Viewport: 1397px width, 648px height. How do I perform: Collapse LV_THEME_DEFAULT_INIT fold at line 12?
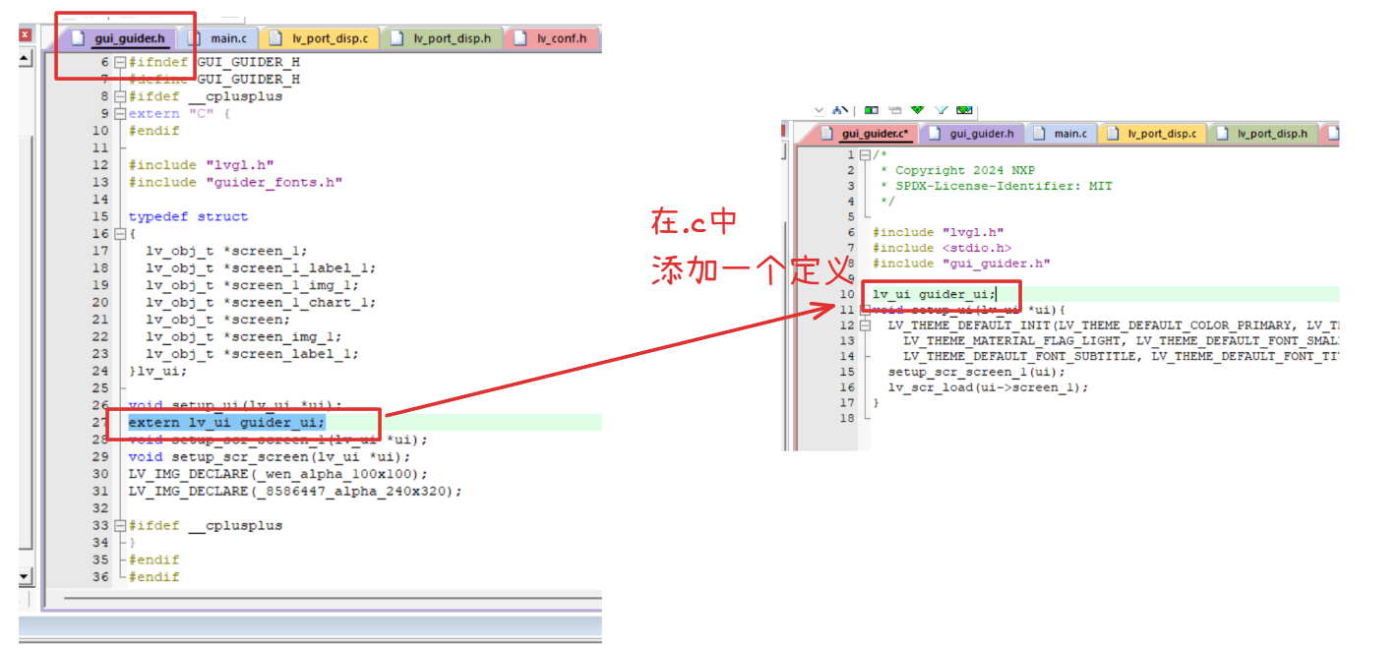click(x=865, y=324)
